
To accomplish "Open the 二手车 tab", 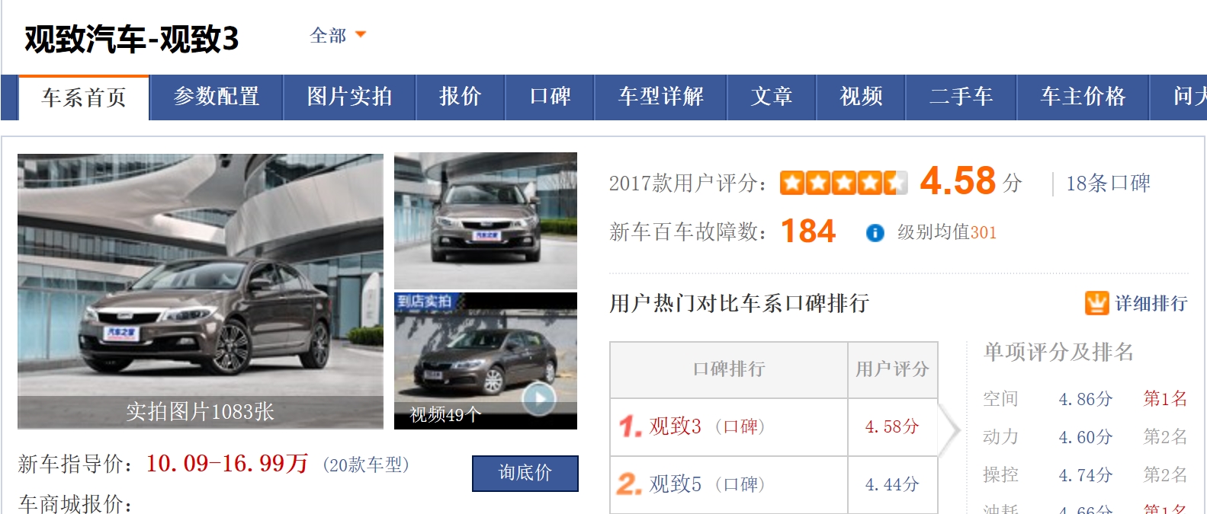I will 961,97.
